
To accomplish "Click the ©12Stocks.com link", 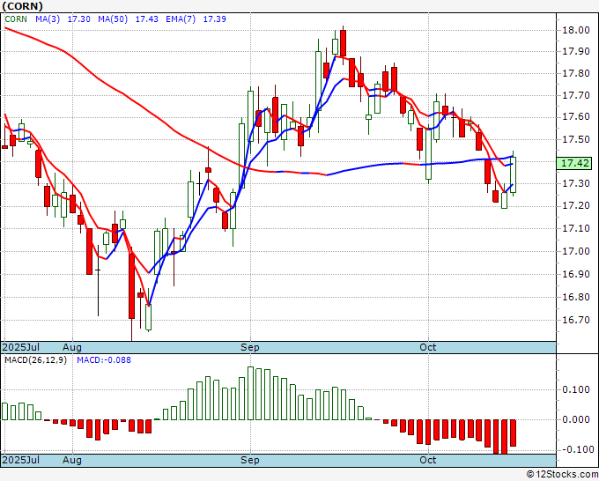I will click(562, 475).
